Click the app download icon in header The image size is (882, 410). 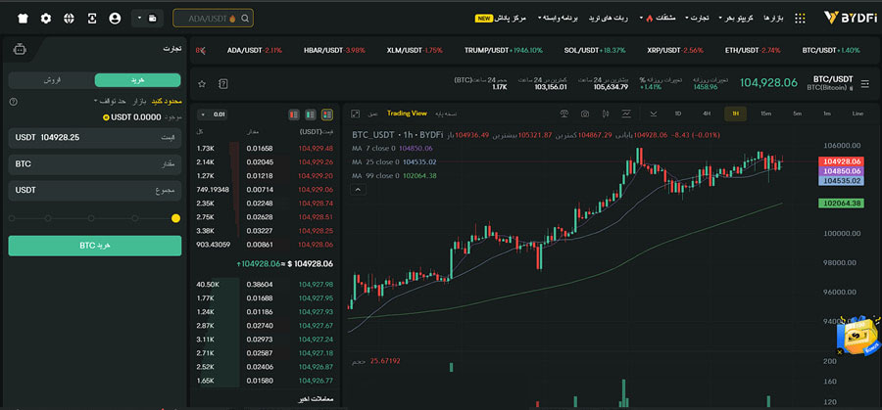pyautogui.click(x=92, y=19)
